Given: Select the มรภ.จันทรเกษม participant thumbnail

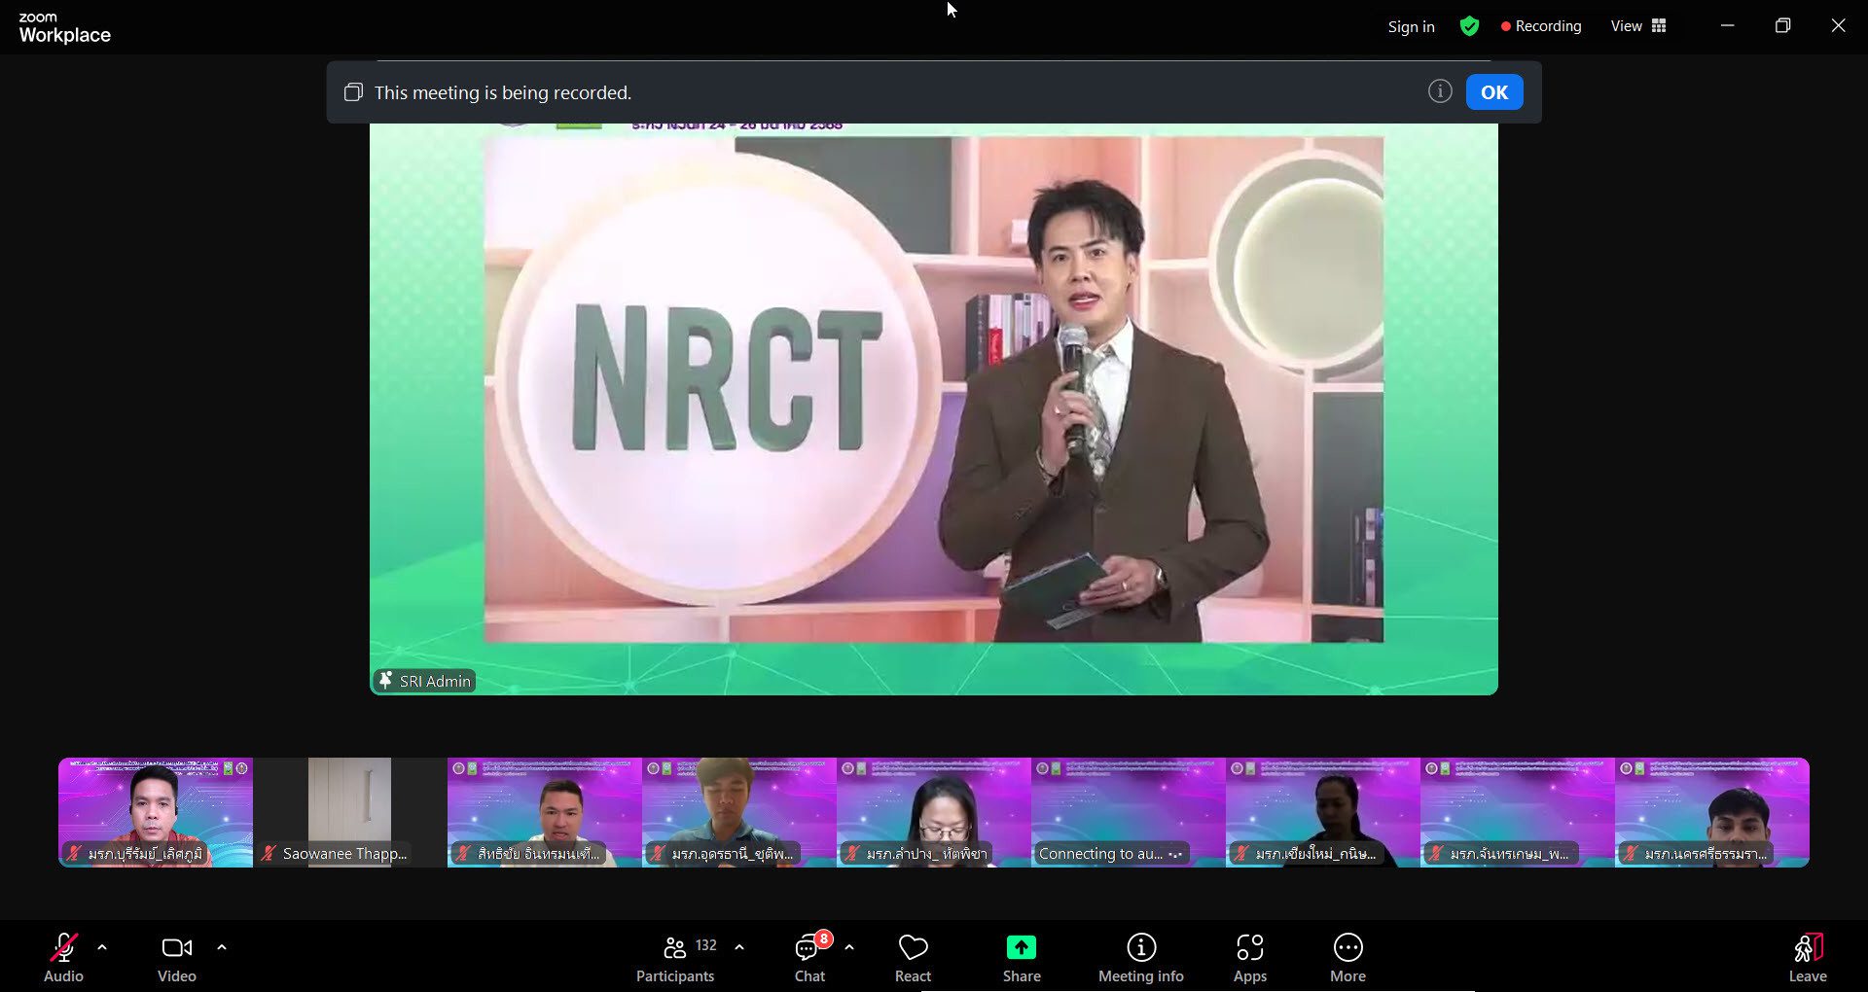Looking at the screenshot, I should (1518, 812).
